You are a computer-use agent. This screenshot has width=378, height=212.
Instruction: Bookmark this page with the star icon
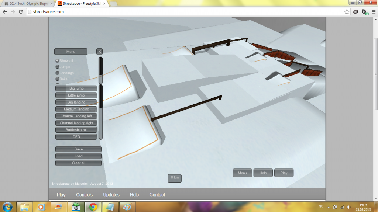[347, 12]
